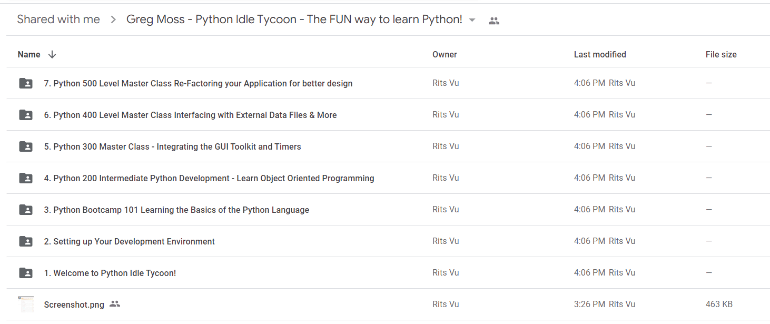The width and height of the screenshot is (770, 324).
Task: Click shared folder icon for 4. Python 200 Intermediate
Action: (25, 178)
